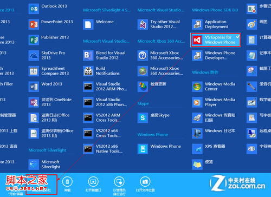Click Windows 附件 group header
Viewport: 271px width, 197px height.
click(205, 73)
